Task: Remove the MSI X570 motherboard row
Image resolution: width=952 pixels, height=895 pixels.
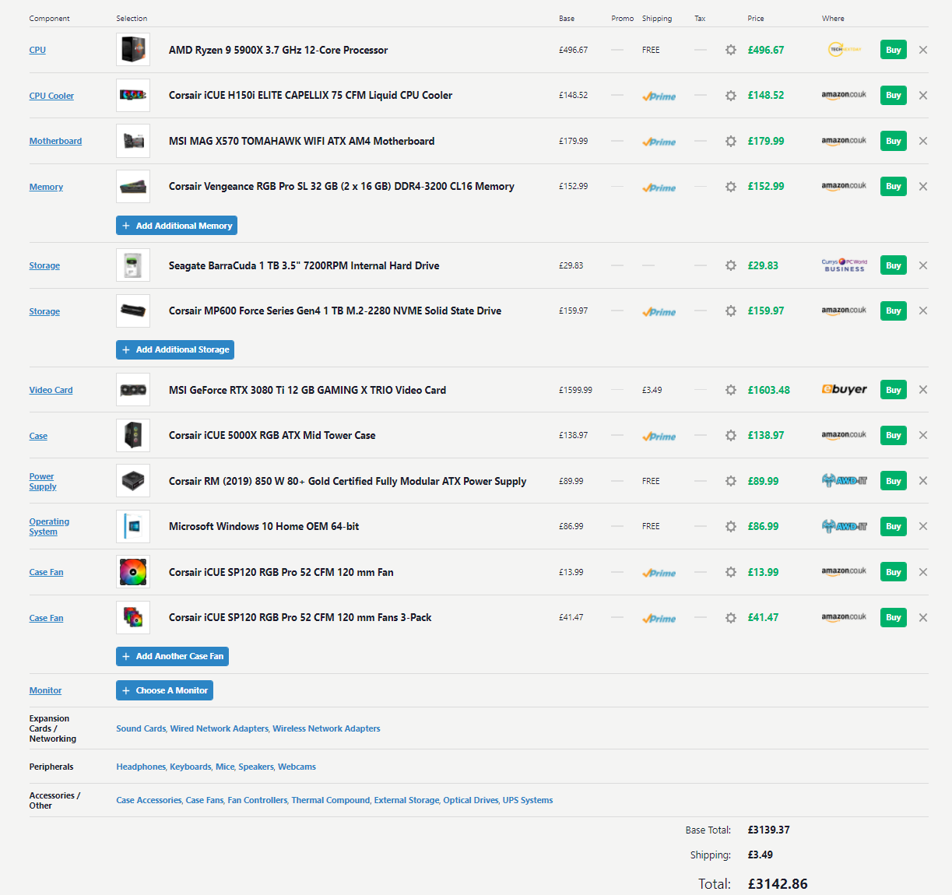Action: pos(923,141)
